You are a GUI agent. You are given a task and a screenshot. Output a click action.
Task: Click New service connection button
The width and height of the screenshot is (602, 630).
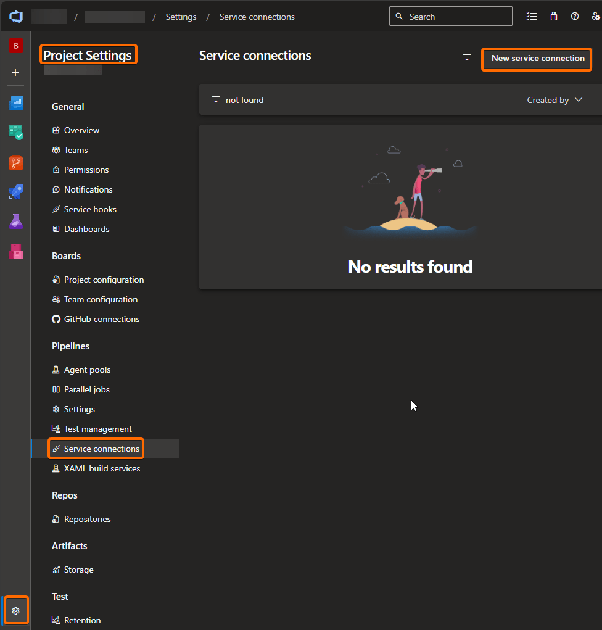(537, 59)
